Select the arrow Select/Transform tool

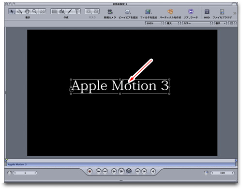[12, 12]
